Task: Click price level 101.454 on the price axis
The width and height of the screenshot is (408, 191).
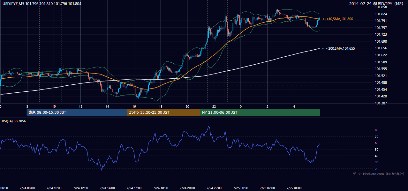Action: point(381,89)
